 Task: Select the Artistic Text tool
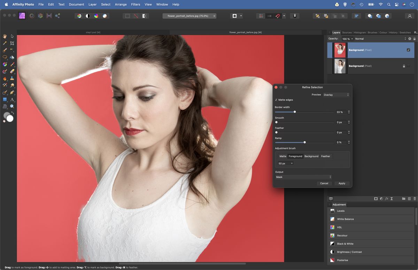coord(12,100)
